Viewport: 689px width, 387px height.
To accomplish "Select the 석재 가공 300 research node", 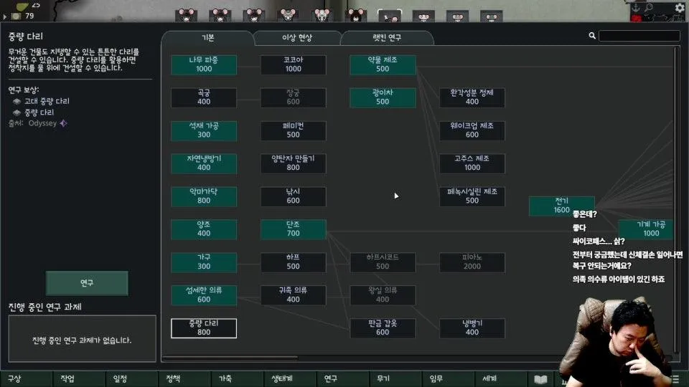I will (x=204, y=130).
